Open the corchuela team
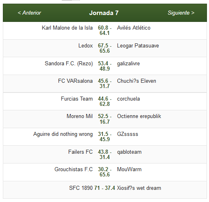This screenshot has width=209, height=202. tap(128, 99)
